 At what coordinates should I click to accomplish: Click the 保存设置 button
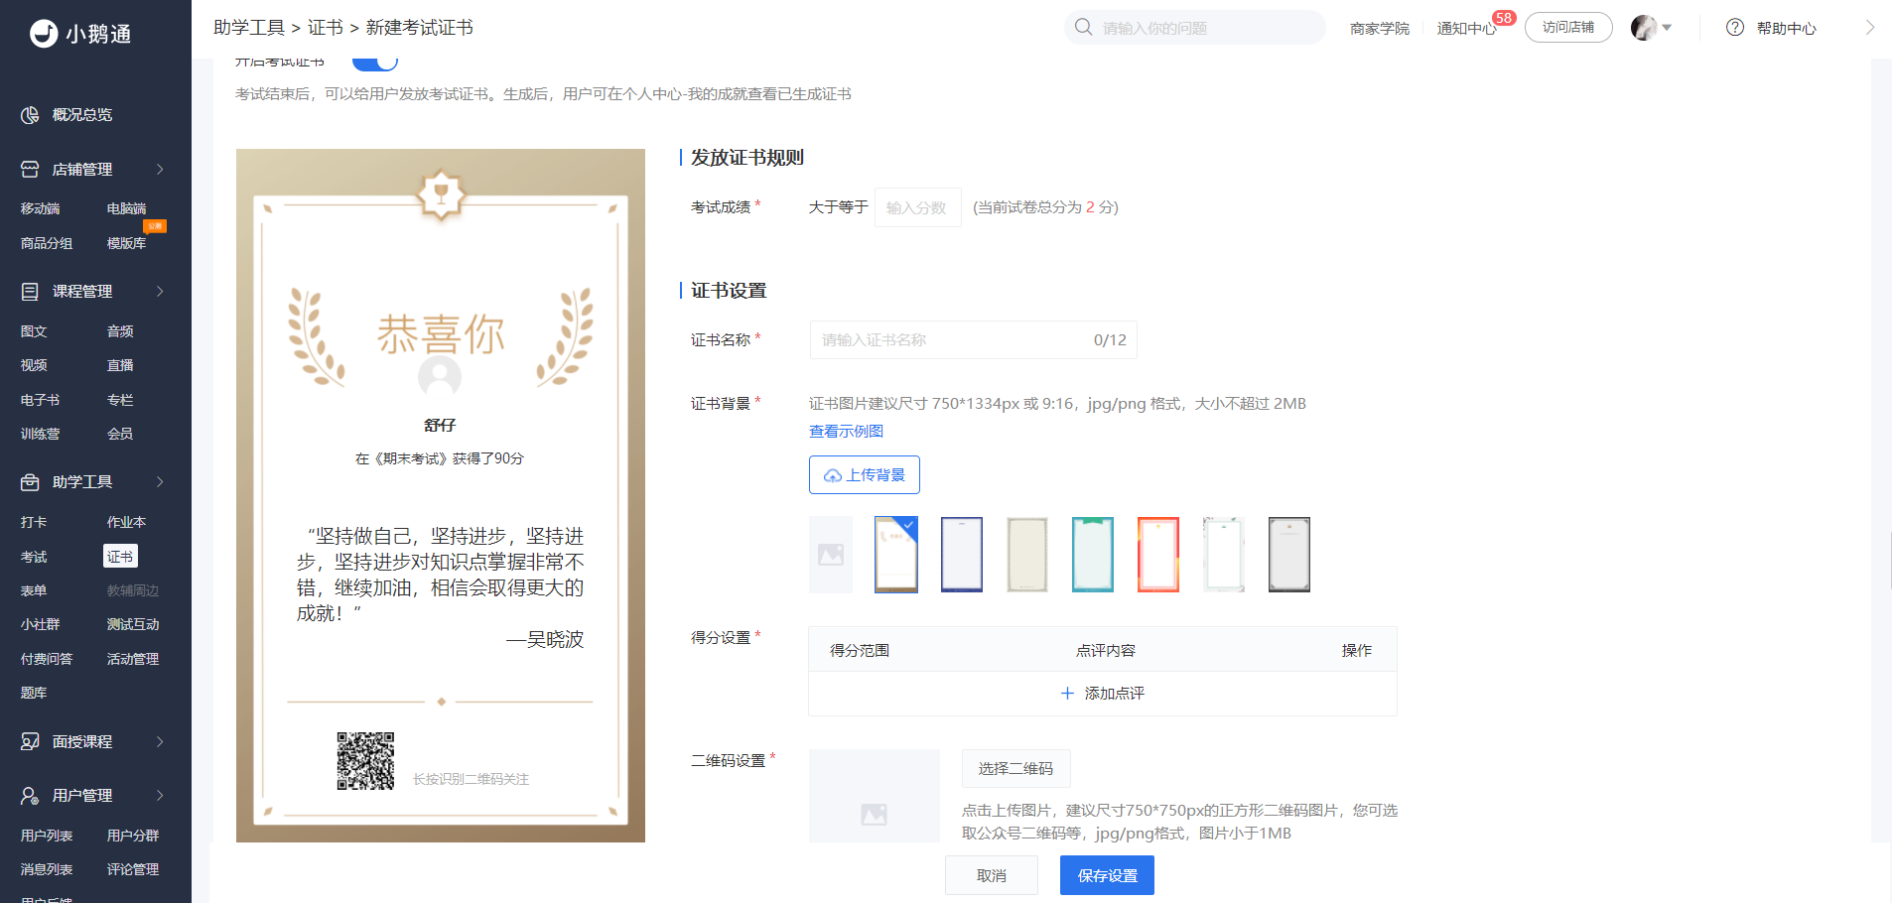(1107, 875)
